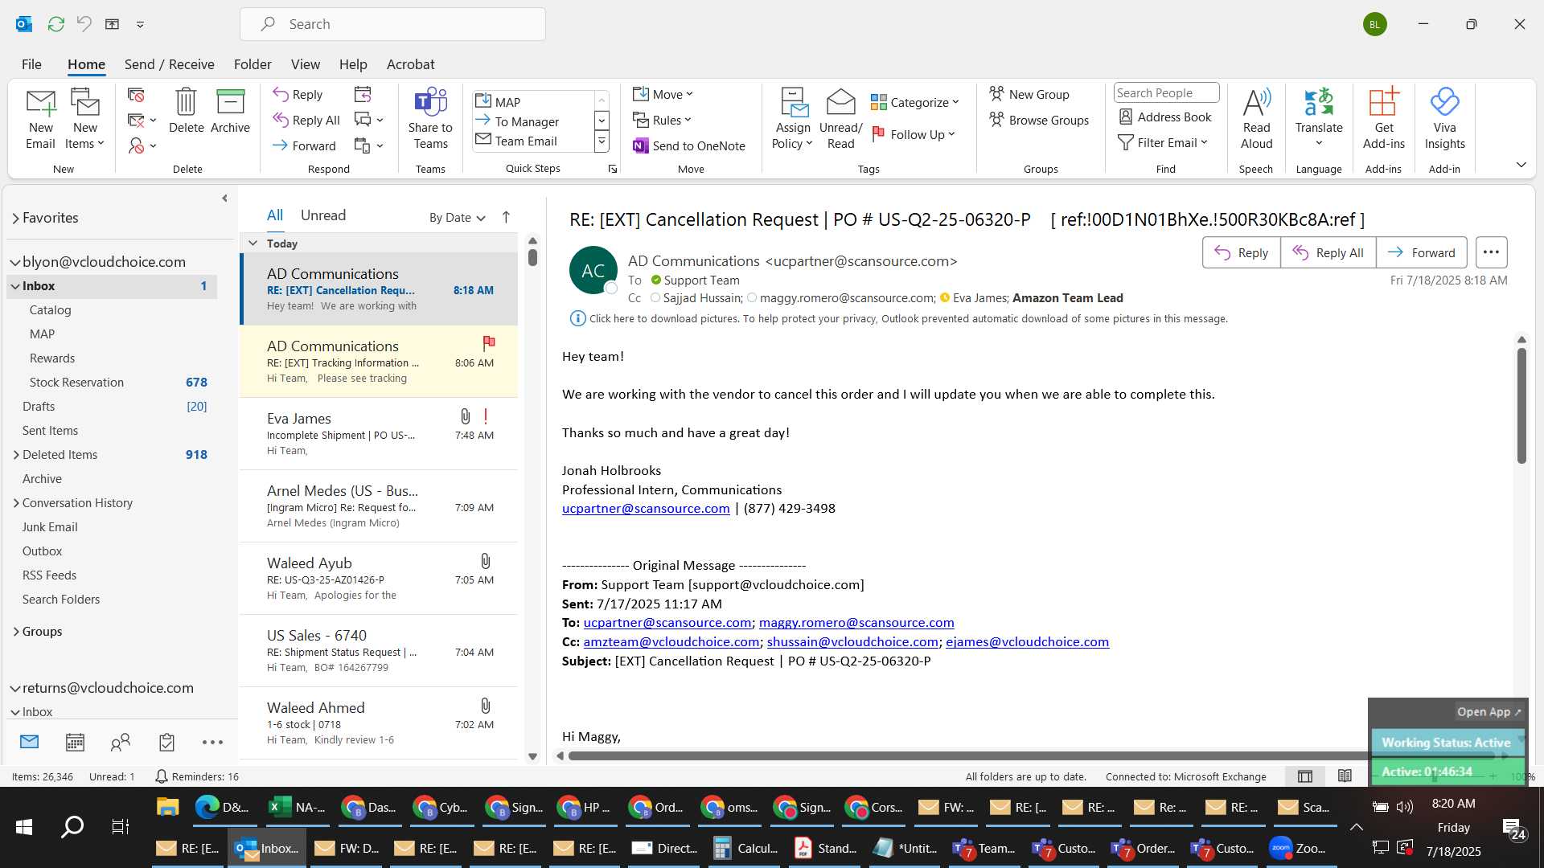Open the Calculator app in taskbar
1544x868 pixels.
(x=747, y=848)
